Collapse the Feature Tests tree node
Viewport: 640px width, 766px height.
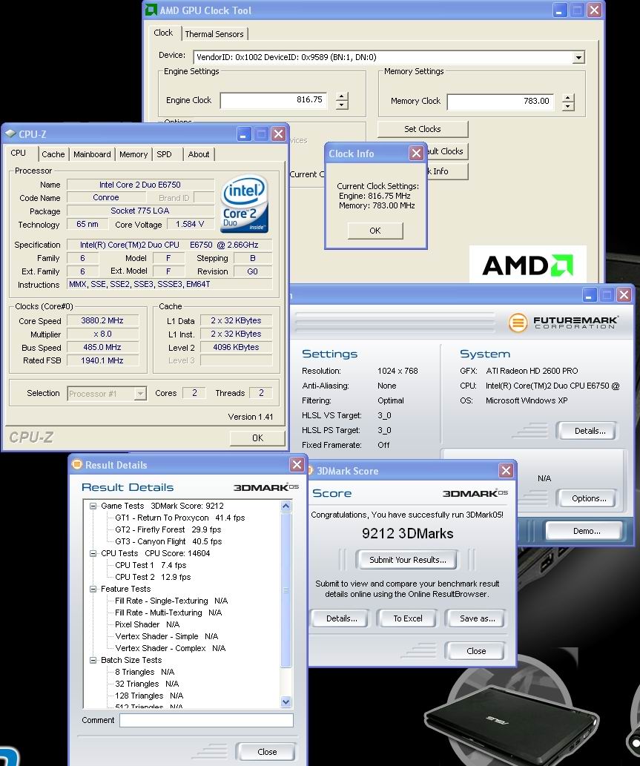click(x=93, y=590)
